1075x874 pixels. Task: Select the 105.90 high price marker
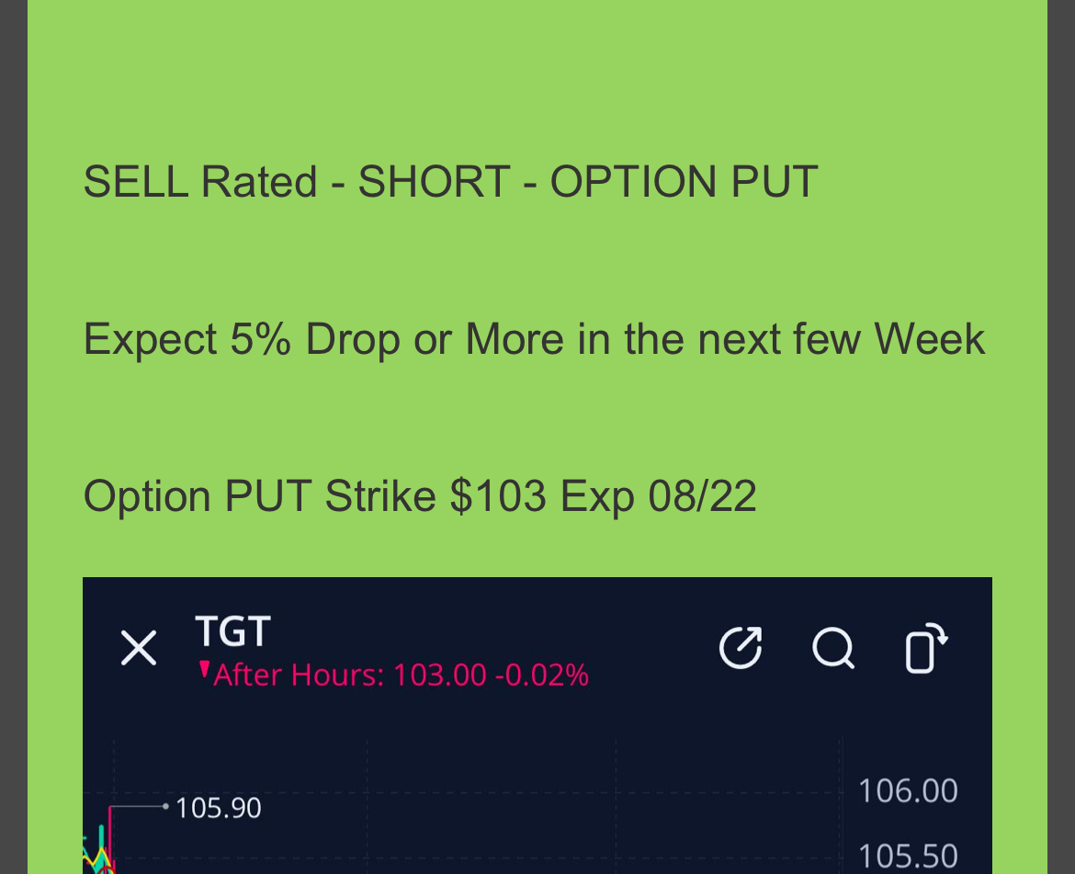tap(218, 808)
